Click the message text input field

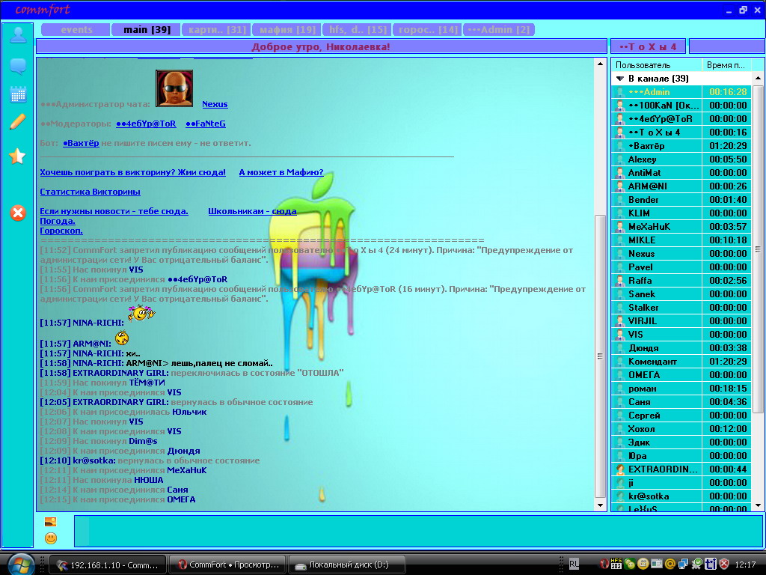coord(419,530)
